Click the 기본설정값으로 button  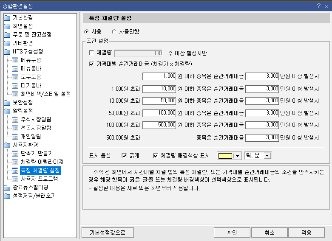[108, 233]
